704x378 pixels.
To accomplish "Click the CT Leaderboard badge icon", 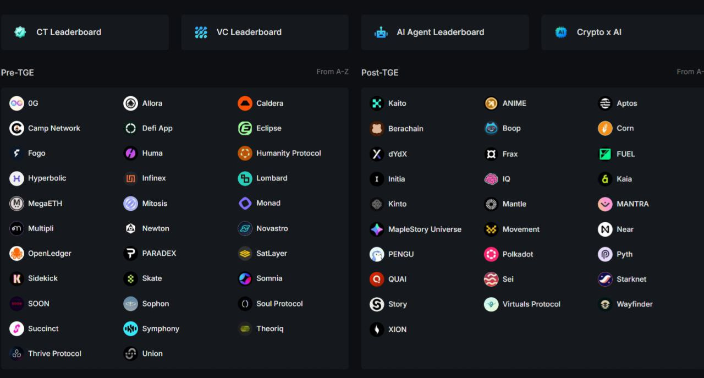I will click(x=20, y=32).
